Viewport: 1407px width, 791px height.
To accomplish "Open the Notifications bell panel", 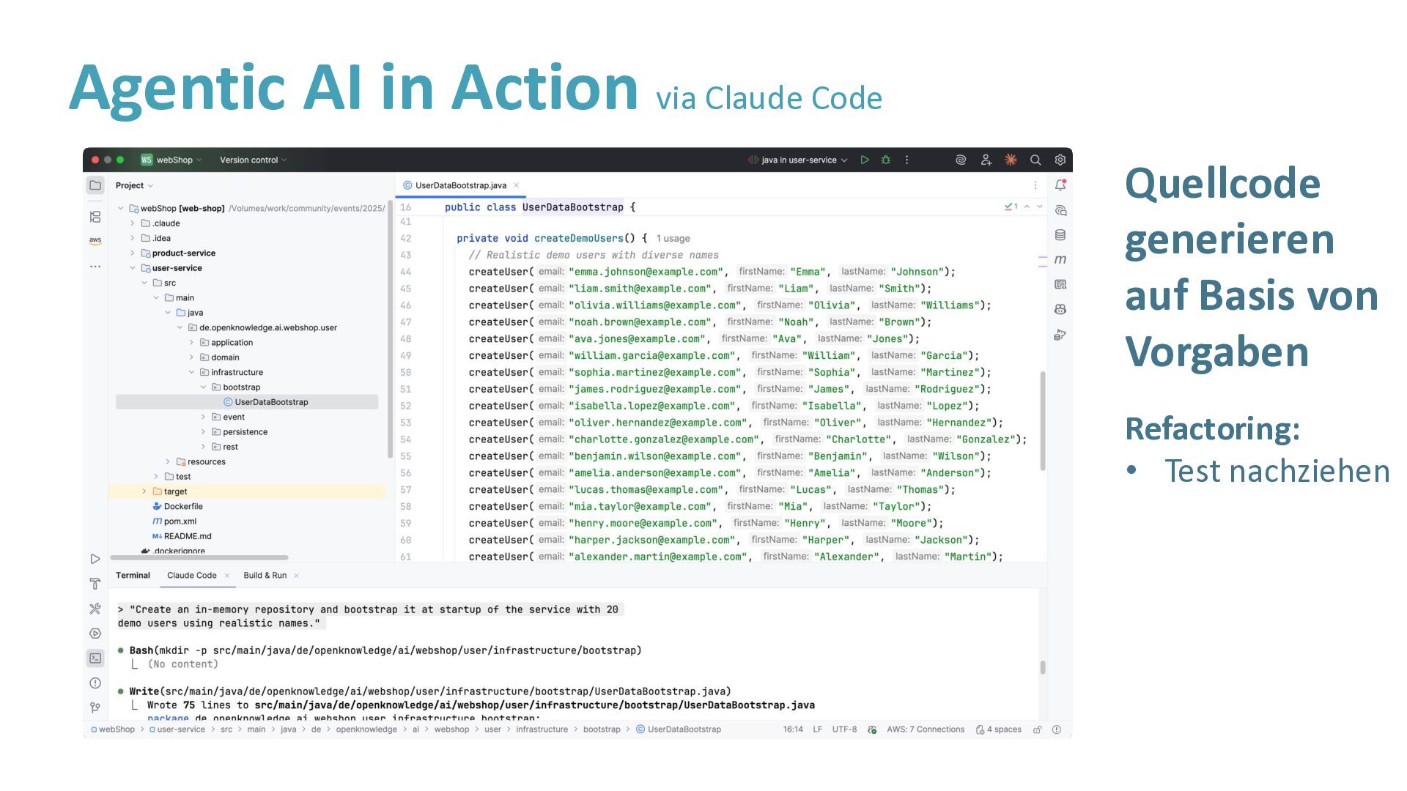I will click(x=1060, y=185).
